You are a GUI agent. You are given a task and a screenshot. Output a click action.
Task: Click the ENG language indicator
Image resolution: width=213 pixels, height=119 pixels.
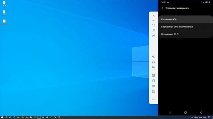point(201,117)
